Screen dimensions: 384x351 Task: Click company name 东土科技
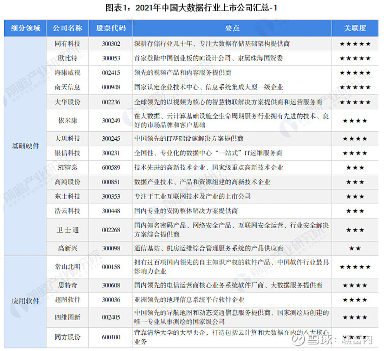click(68, 197)
